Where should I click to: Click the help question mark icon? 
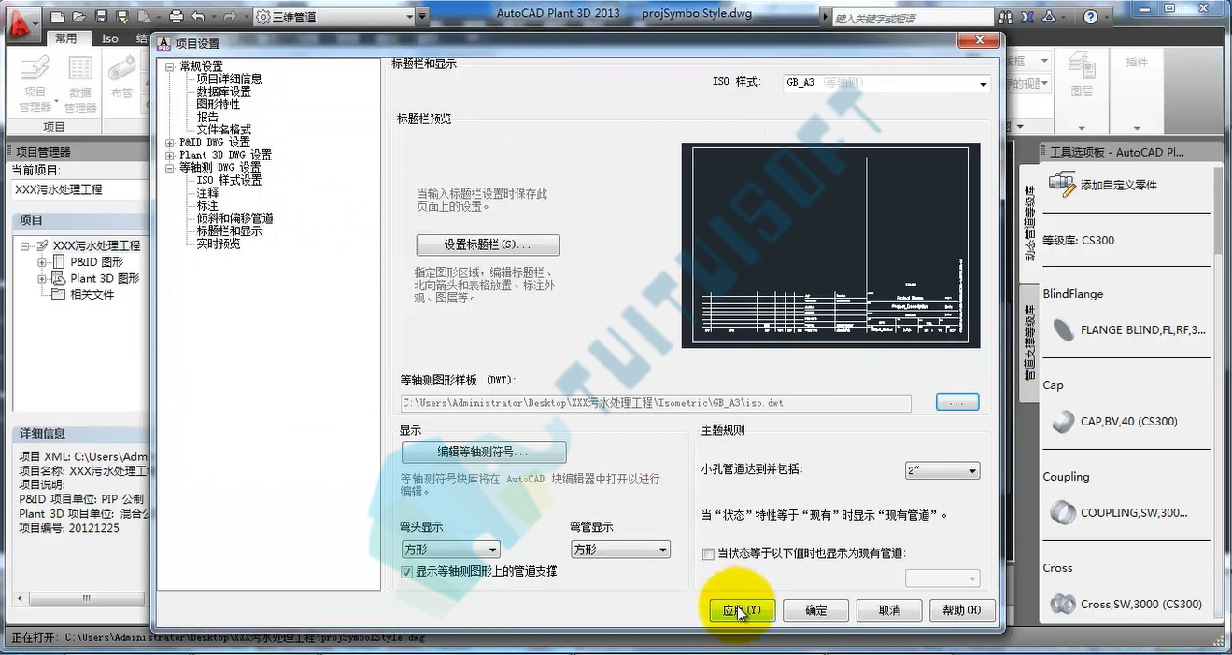pyautogui.click(x=1091, y=17)
